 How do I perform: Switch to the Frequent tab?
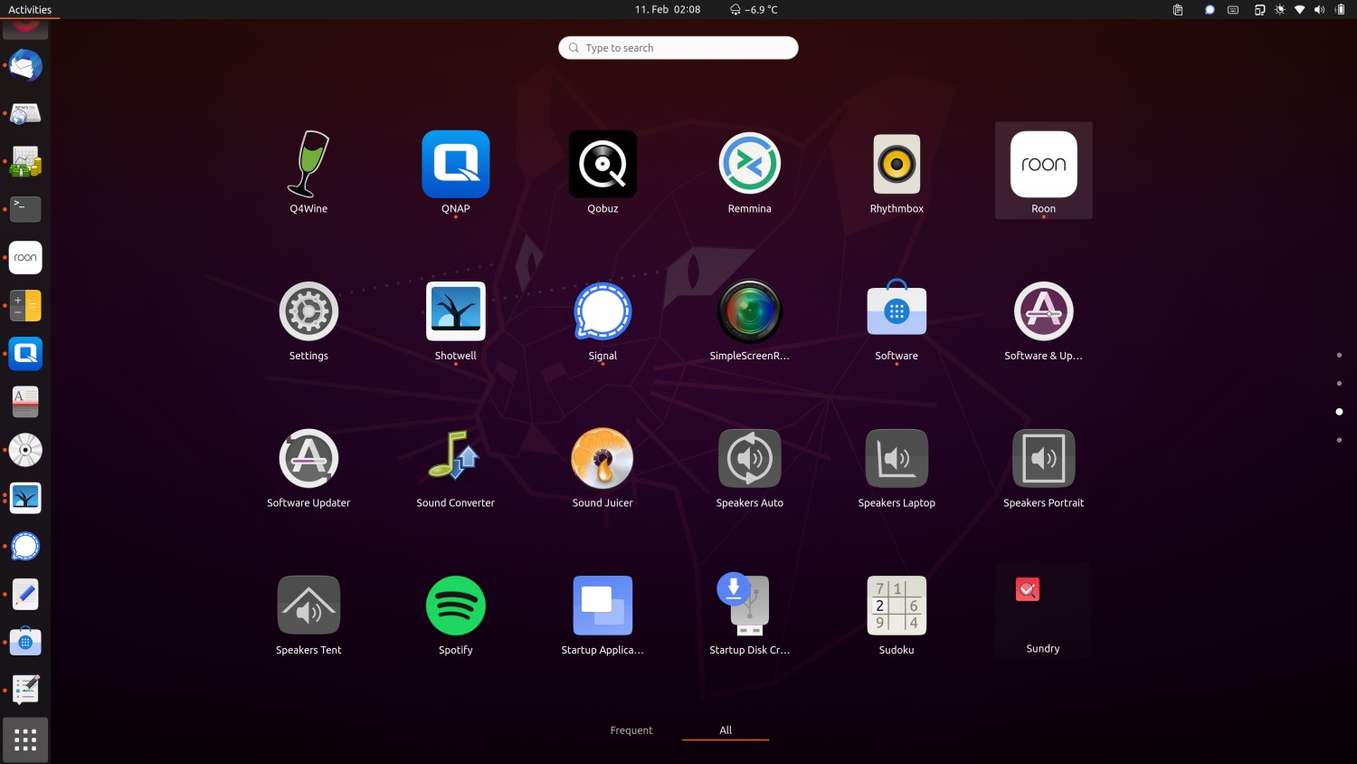(631, 731)
